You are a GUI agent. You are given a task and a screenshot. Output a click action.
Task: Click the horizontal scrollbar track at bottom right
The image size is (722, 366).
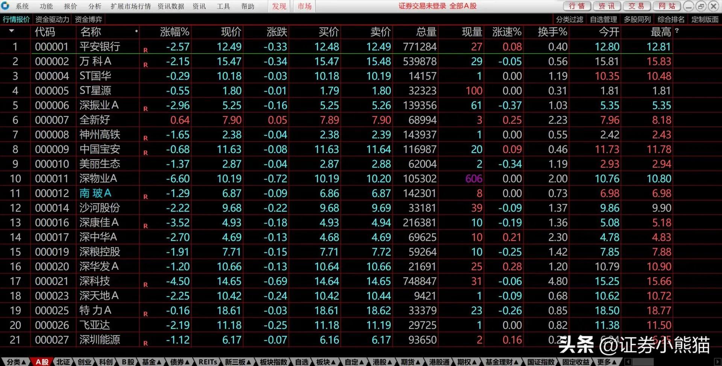673,362
